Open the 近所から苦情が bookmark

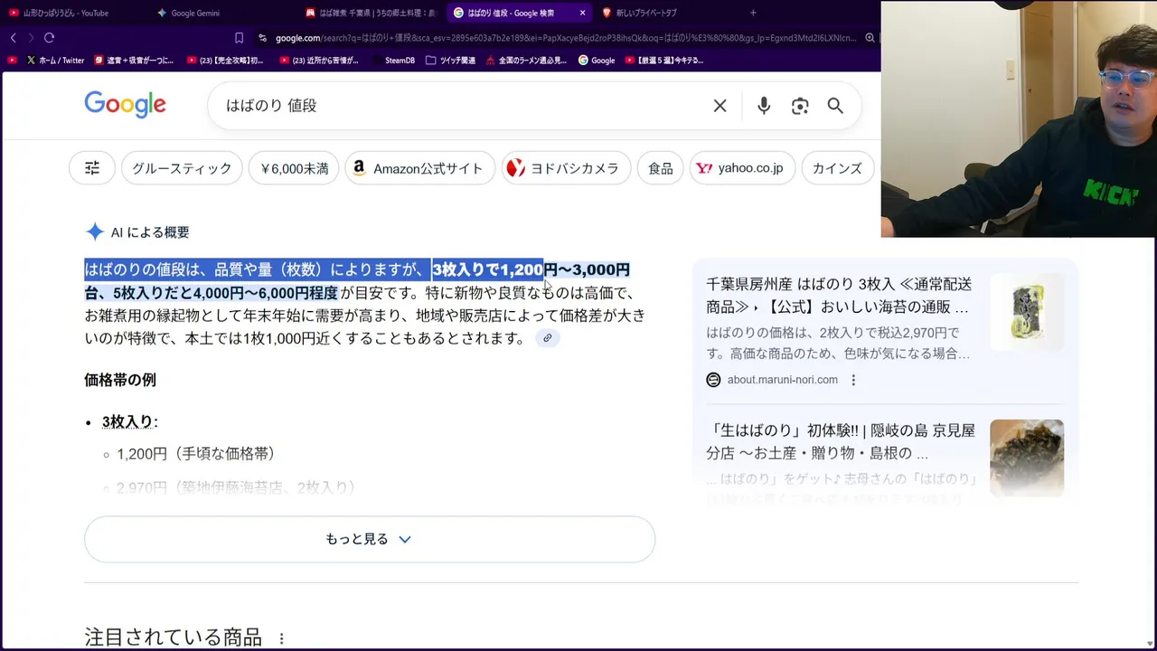[x=318, y=61]
